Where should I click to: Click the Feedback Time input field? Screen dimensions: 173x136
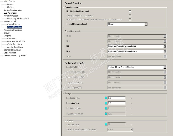(x=116, y=98)
